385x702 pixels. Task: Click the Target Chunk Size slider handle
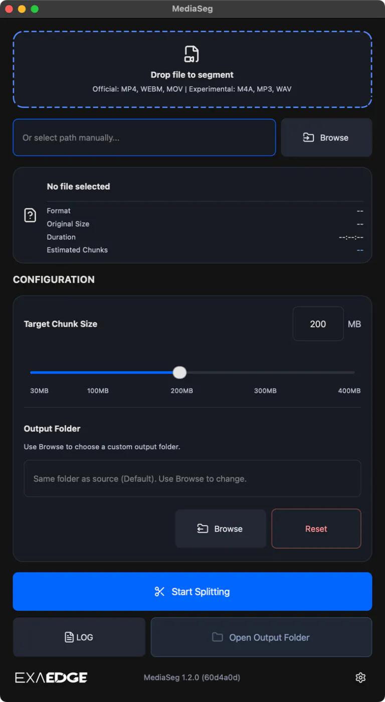pyautogui.click(x=179, y=373)
